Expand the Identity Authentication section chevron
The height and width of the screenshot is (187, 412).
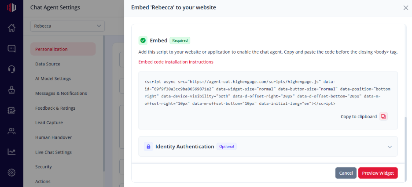coord(390,147)
